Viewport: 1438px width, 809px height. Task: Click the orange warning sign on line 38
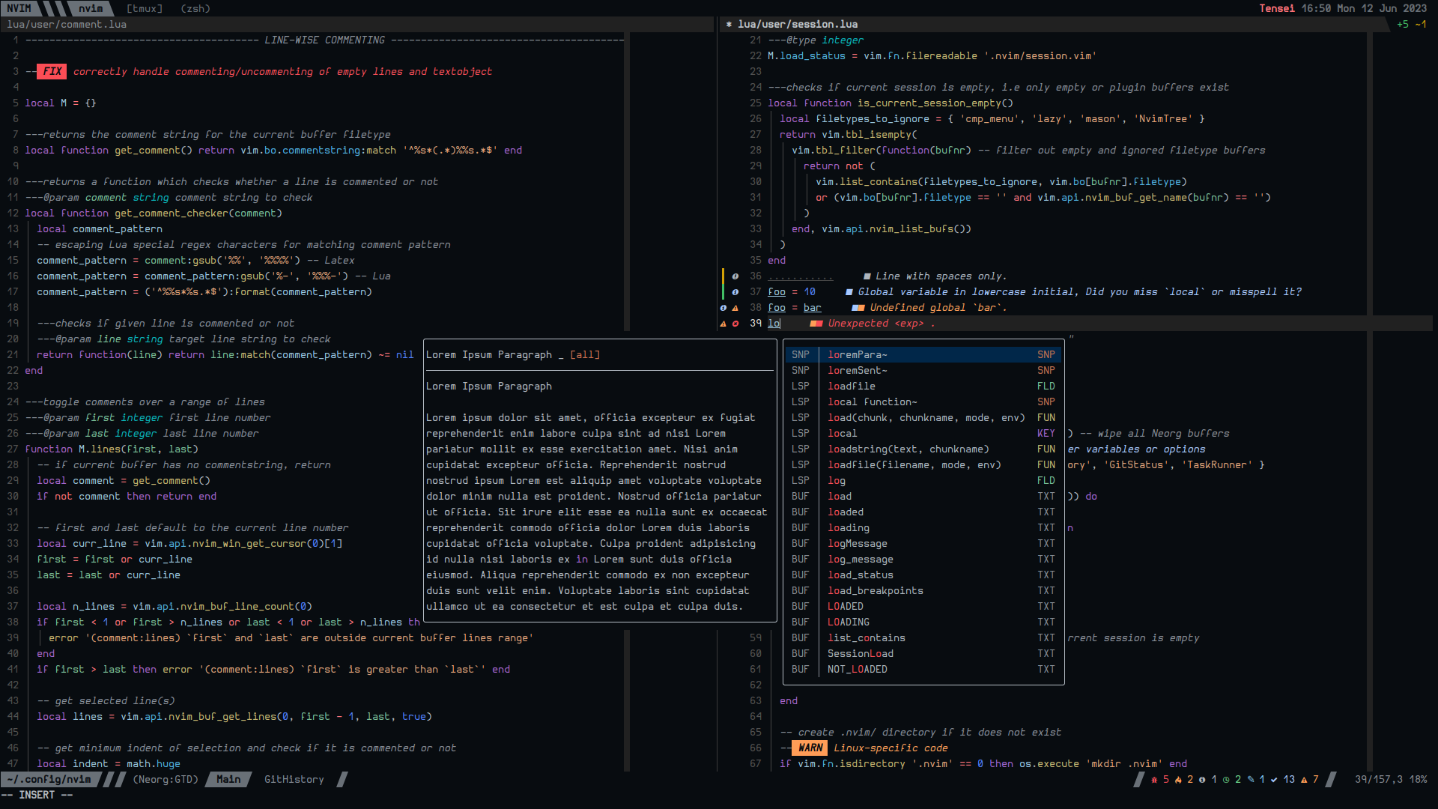click(735, 308)
